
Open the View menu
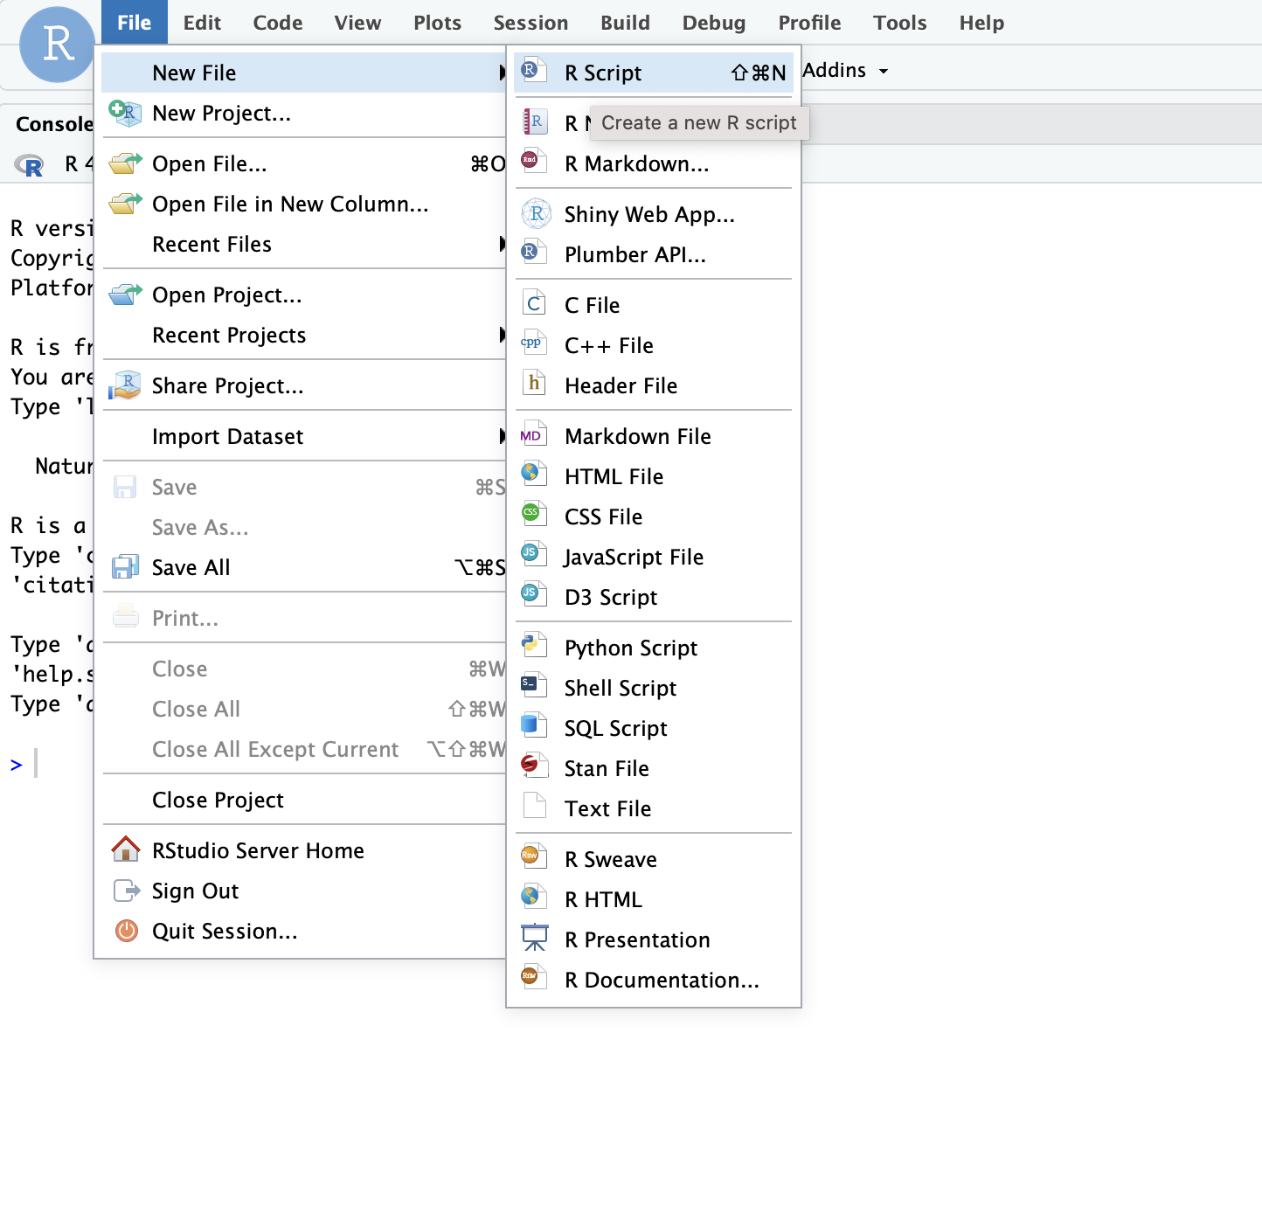(x=357, y=23)
